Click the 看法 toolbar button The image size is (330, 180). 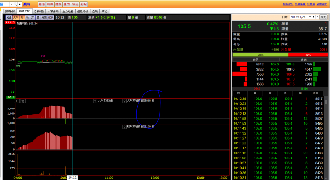pos(42,4)
